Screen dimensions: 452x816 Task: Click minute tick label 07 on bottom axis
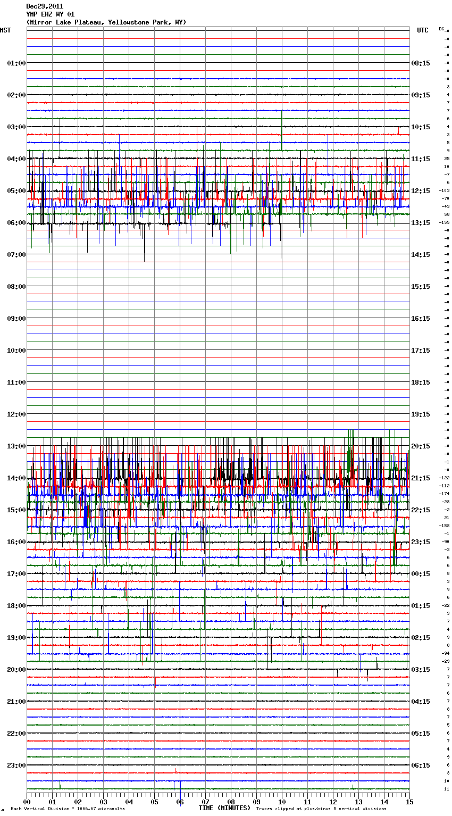[x=205, y=802]
